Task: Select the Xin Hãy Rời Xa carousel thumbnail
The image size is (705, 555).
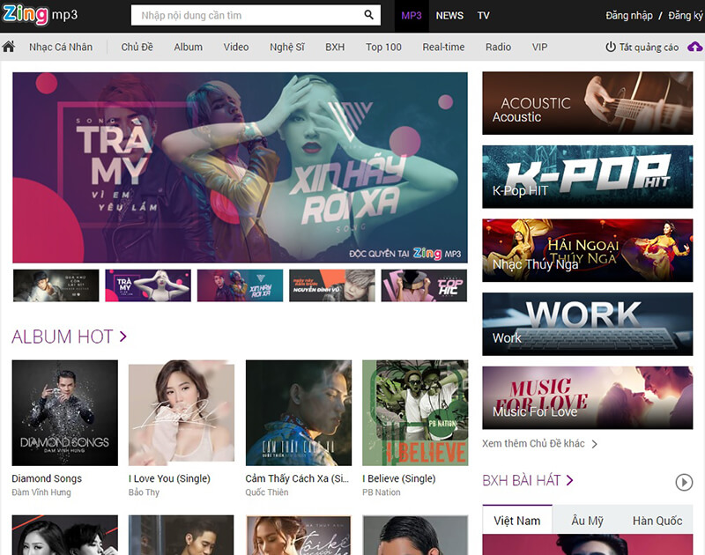Action: (x=240, y=285)
